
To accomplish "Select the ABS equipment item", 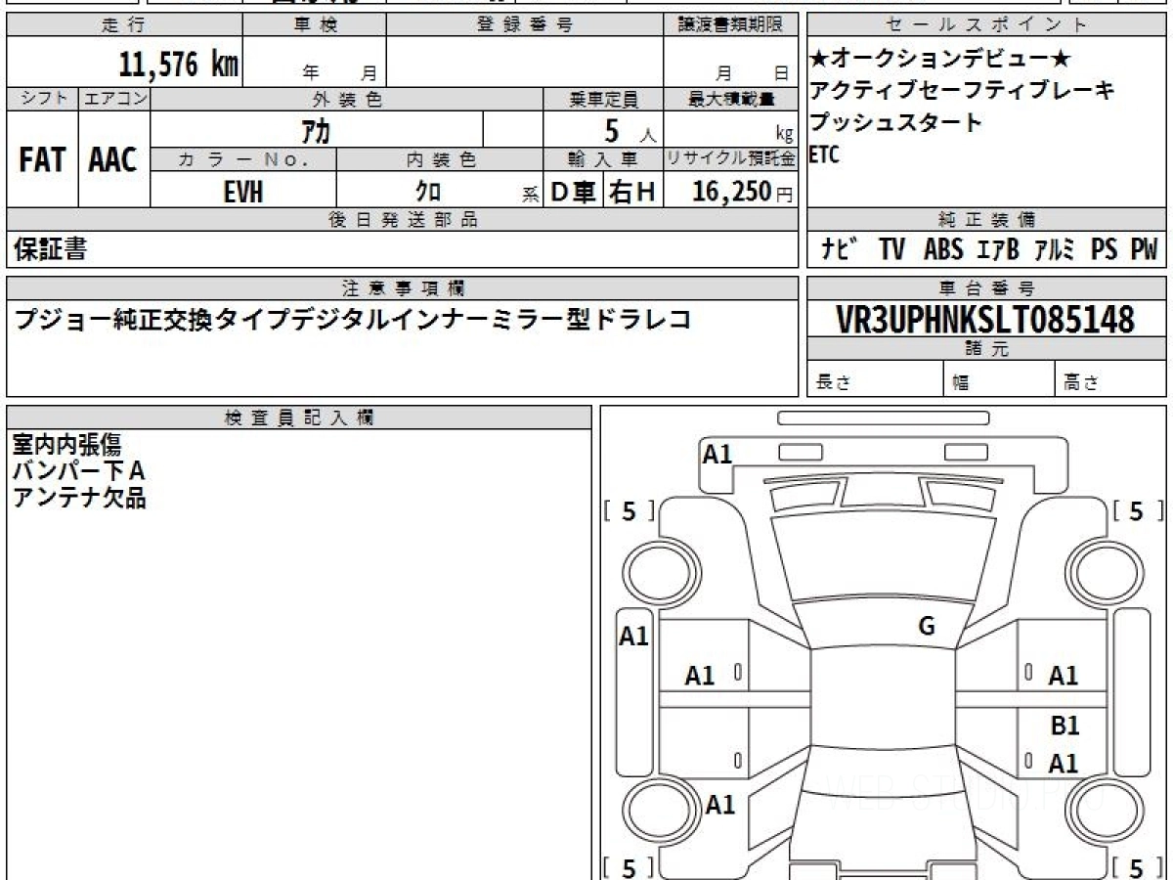I will tap(943, 250).
